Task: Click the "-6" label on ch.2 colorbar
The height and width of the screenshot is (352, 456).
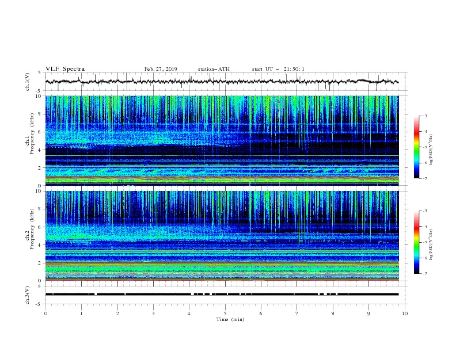Action: tap(425, 258)
